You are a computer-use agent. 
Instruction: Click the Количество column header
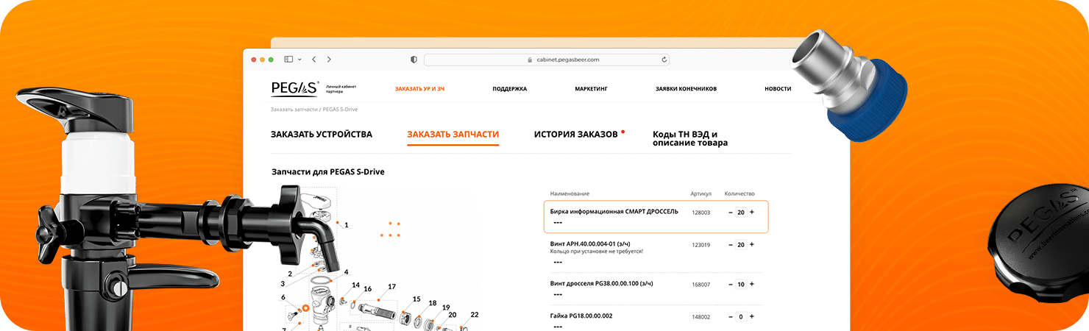tap(739, 193)
